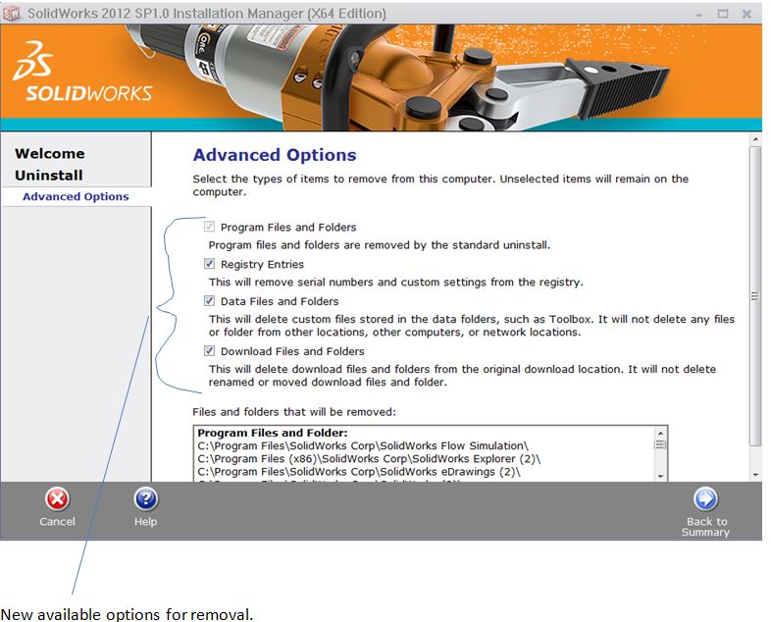Open Help via question mark icon

tap(145, 499)
